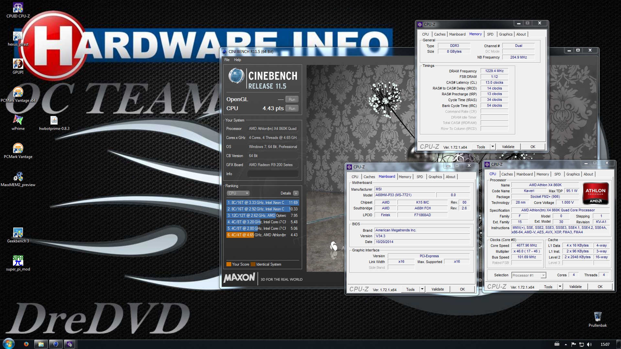The image size is (621, 349).
Task: Open PCMark Vantage x64 shortcut
Action: pyautogui.click(x=18, y=95)
